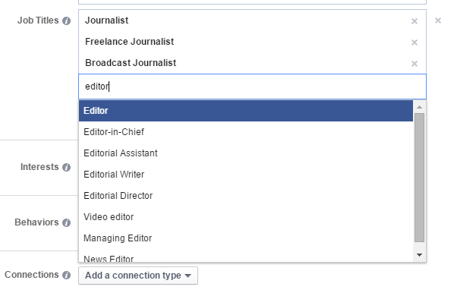
Task: Click the suggestion list scroll down arrow
Action: [419, 255]
